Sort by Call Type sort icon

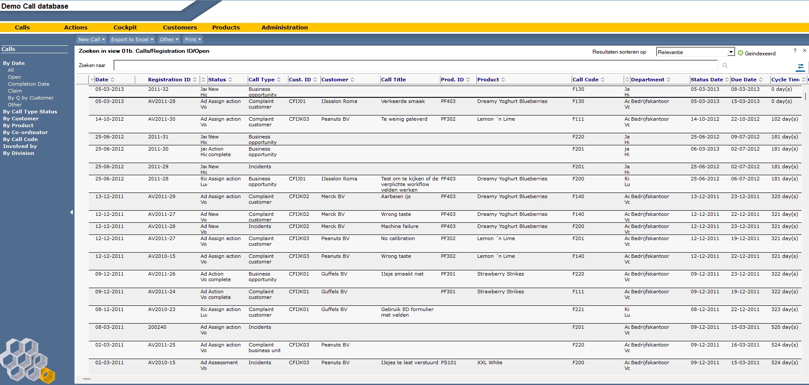coord(279,80)
